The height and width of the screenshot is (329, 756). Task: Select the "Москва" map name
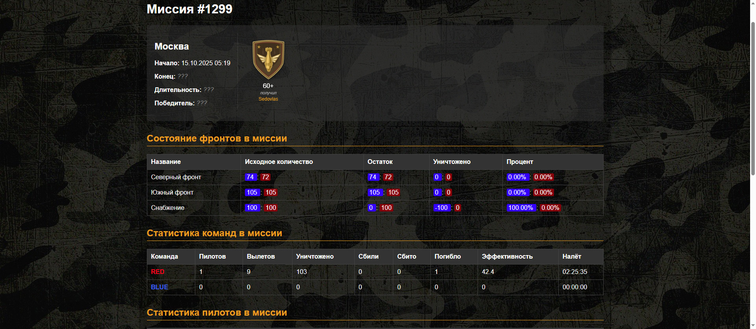(x=172, y=46)
